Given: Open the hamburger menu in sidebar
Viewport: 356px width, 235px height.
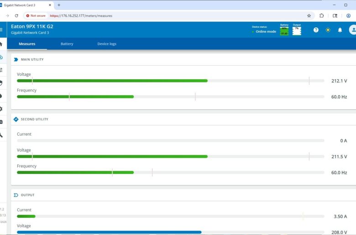Looking at the screenshot, I should point(1,30).
